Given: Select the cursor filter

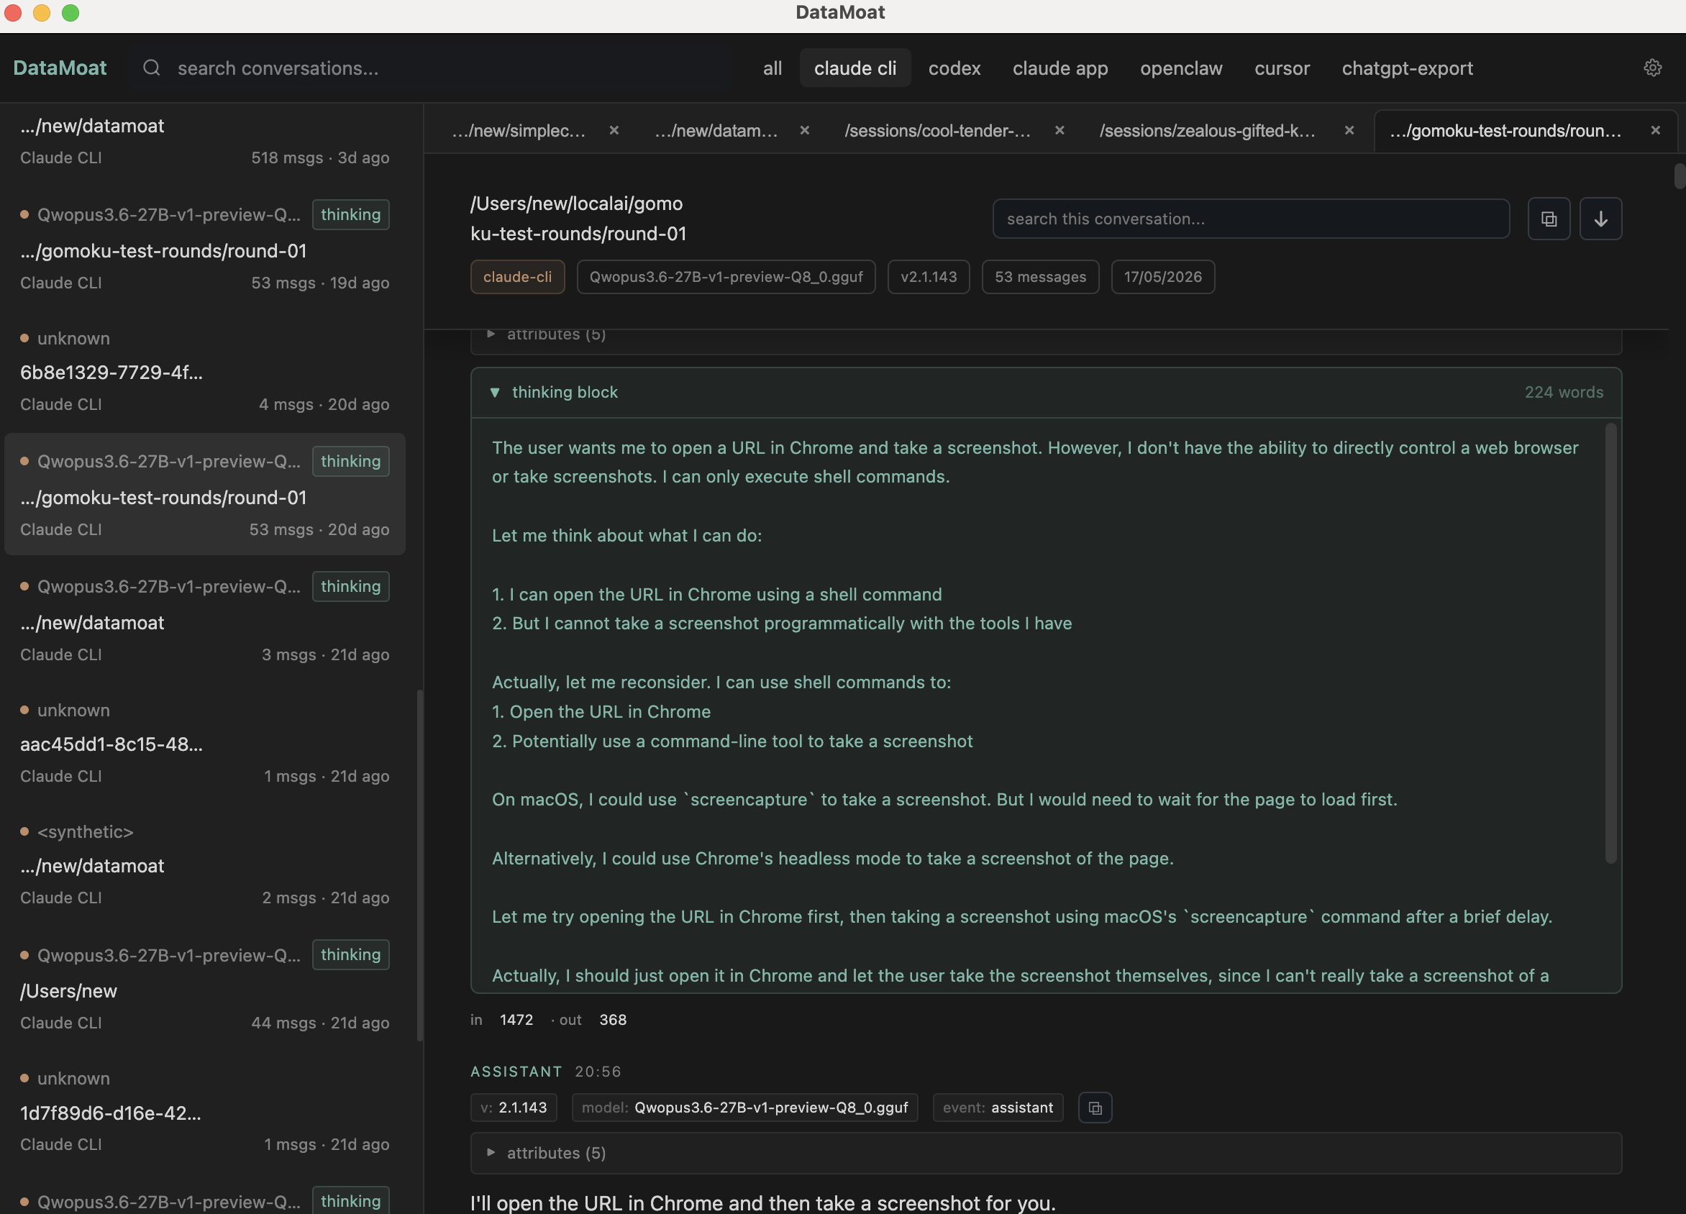Looking at the screenshot, I should coord(1282,68).
